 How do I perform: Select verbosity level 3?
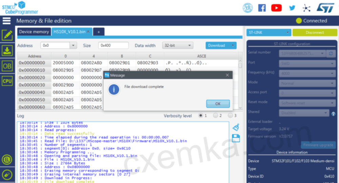point(231,116)
